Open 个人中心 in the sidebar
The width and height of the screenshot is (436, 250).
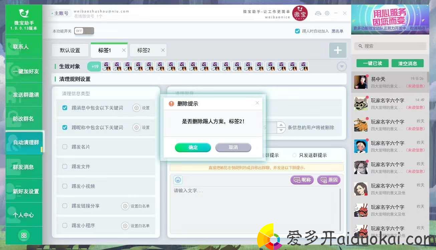coord(24,215)
